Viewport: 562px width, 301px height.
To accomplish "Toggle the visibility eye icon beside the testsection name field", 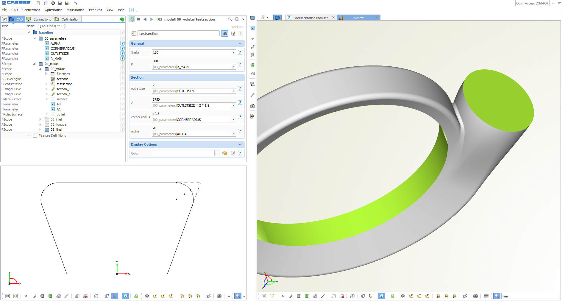I will click(x=225, y=33).
